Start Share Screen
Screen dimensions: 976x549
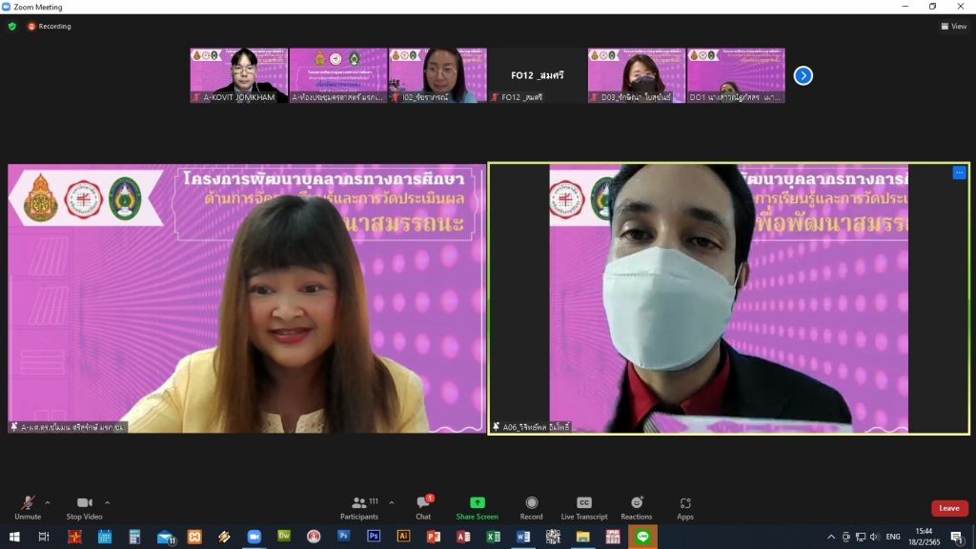(x=477, y=508)
